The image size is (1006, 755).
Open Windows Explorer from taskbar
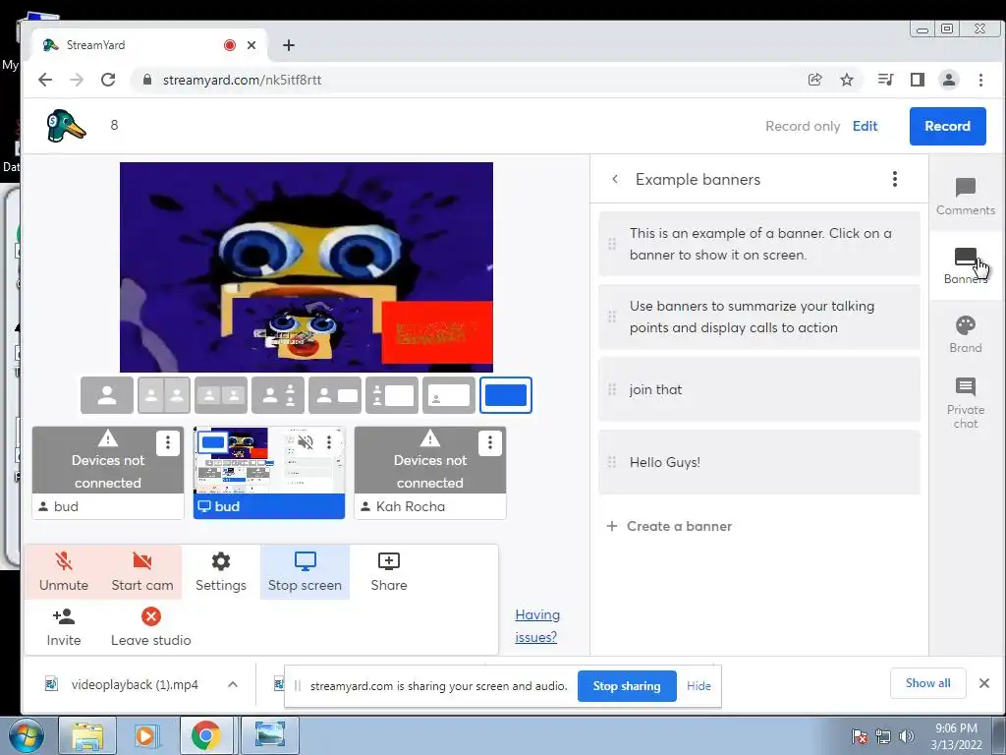87,735
